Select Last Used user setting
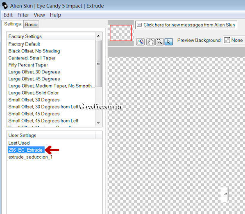This screenshot has height=214, width=245. tap(19, 143)
